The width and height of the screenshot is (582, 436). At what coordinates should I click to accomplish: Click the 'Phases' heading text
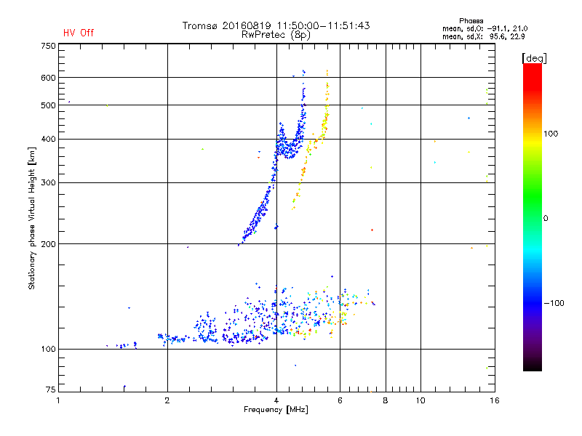(x=471, y=21)
